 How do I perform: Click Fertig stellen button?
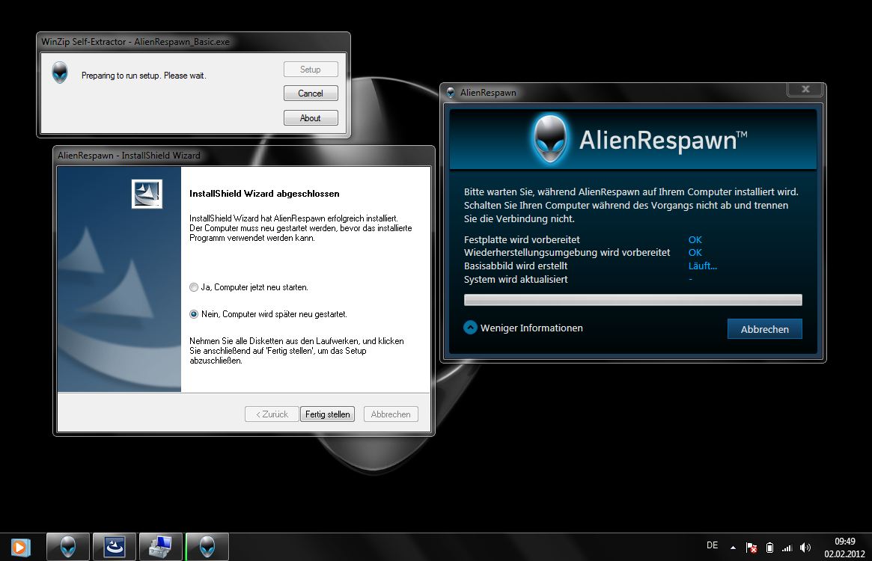click(x=328, y=414)
